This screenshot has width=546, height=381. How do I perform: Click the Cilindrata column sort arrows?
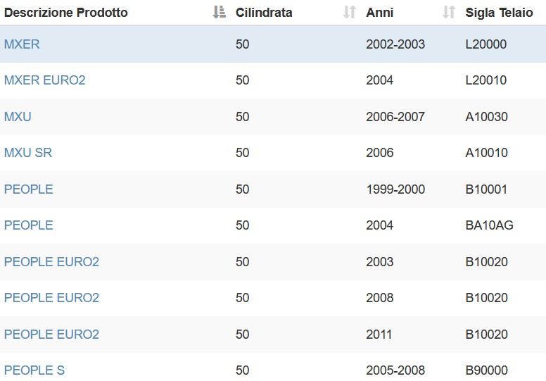pos(350,12)
